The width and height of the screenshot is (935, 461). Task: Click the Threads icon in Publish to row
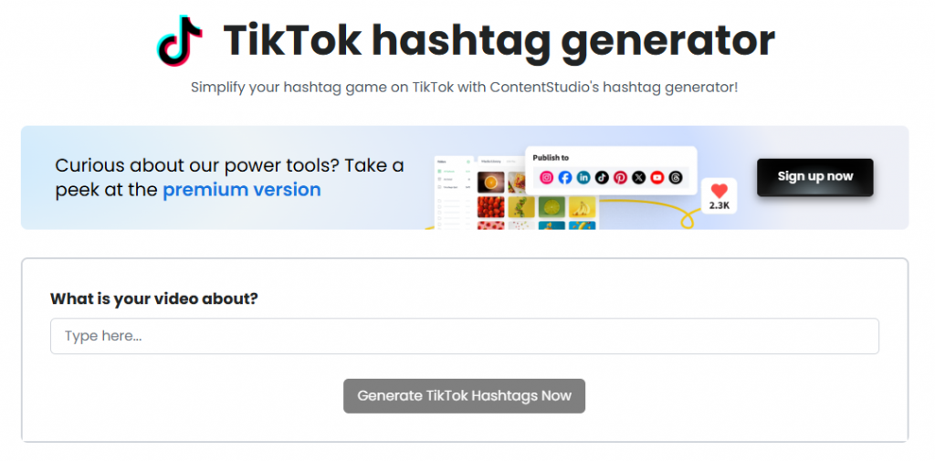[x=675, y=177]
